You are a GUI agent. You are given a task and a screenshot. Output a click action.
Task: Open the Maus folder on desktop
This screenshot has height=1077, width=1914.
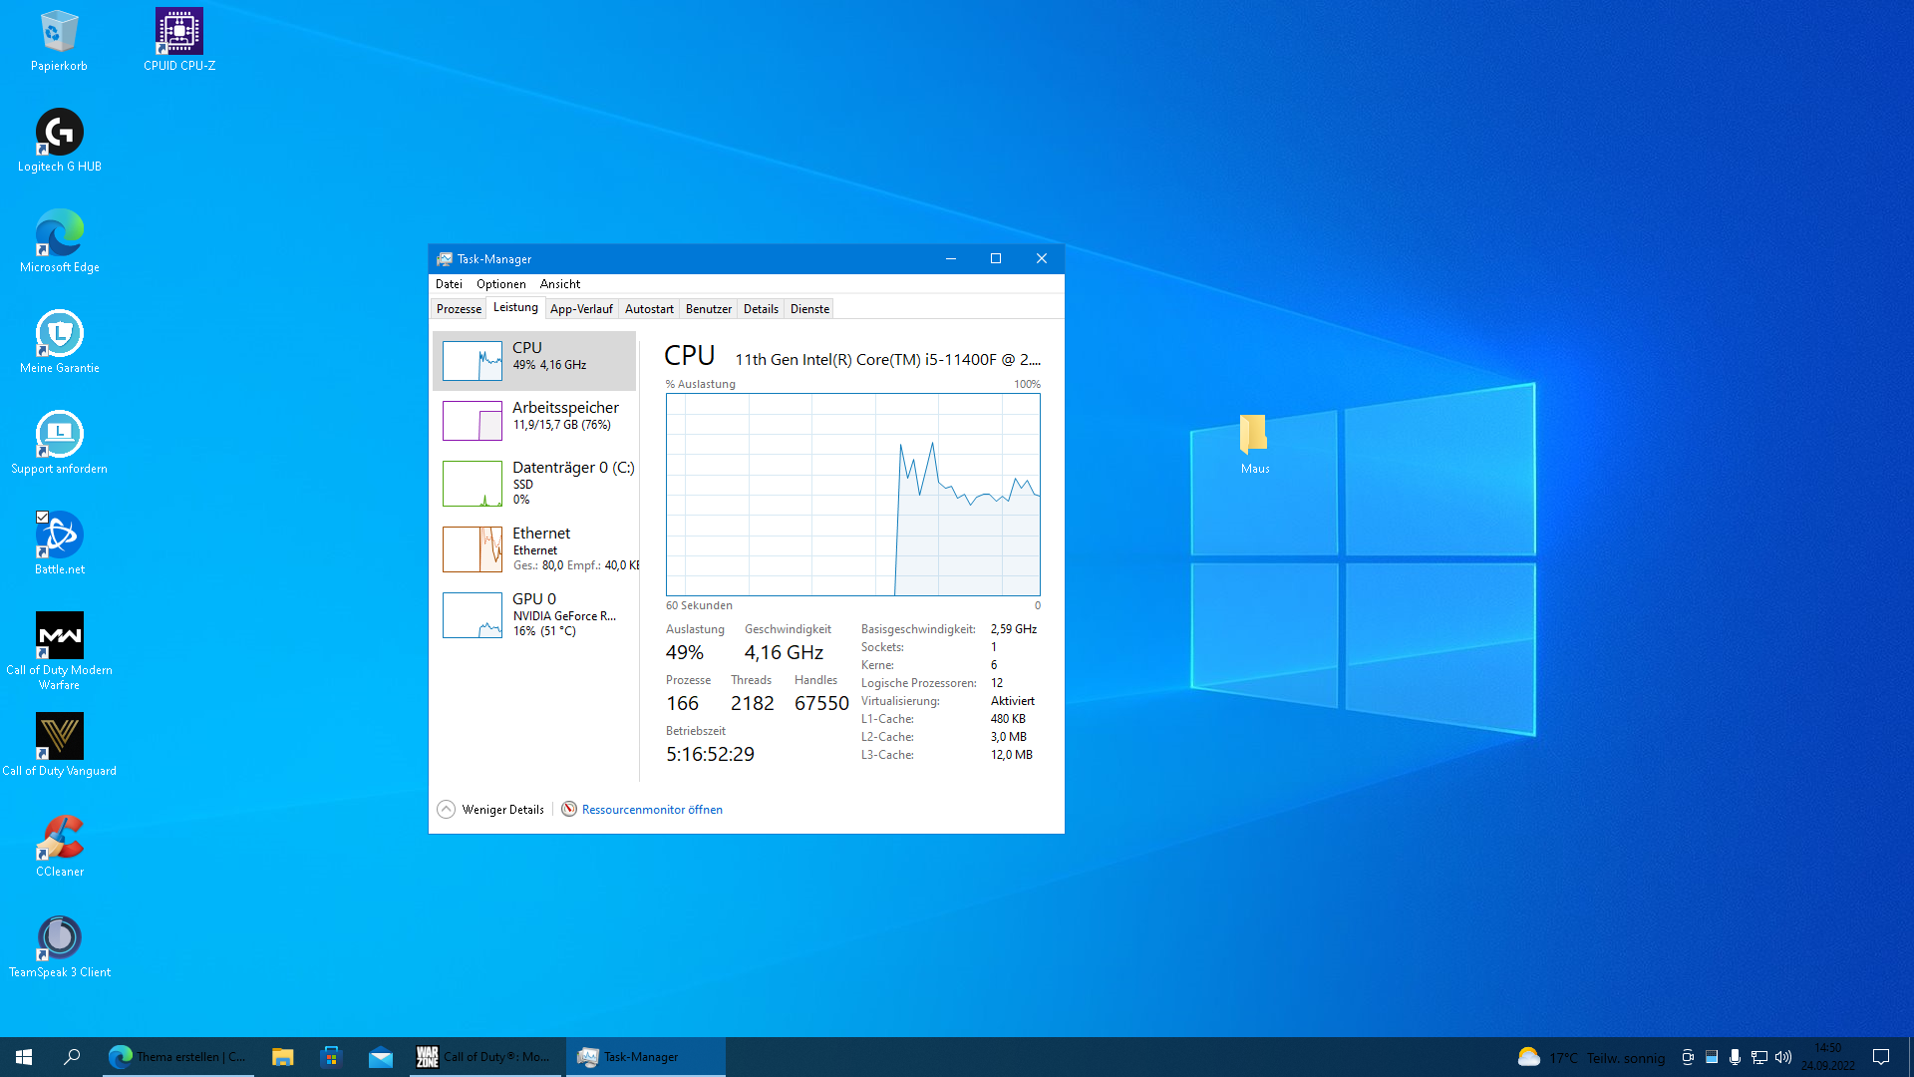pos(1254,435)
